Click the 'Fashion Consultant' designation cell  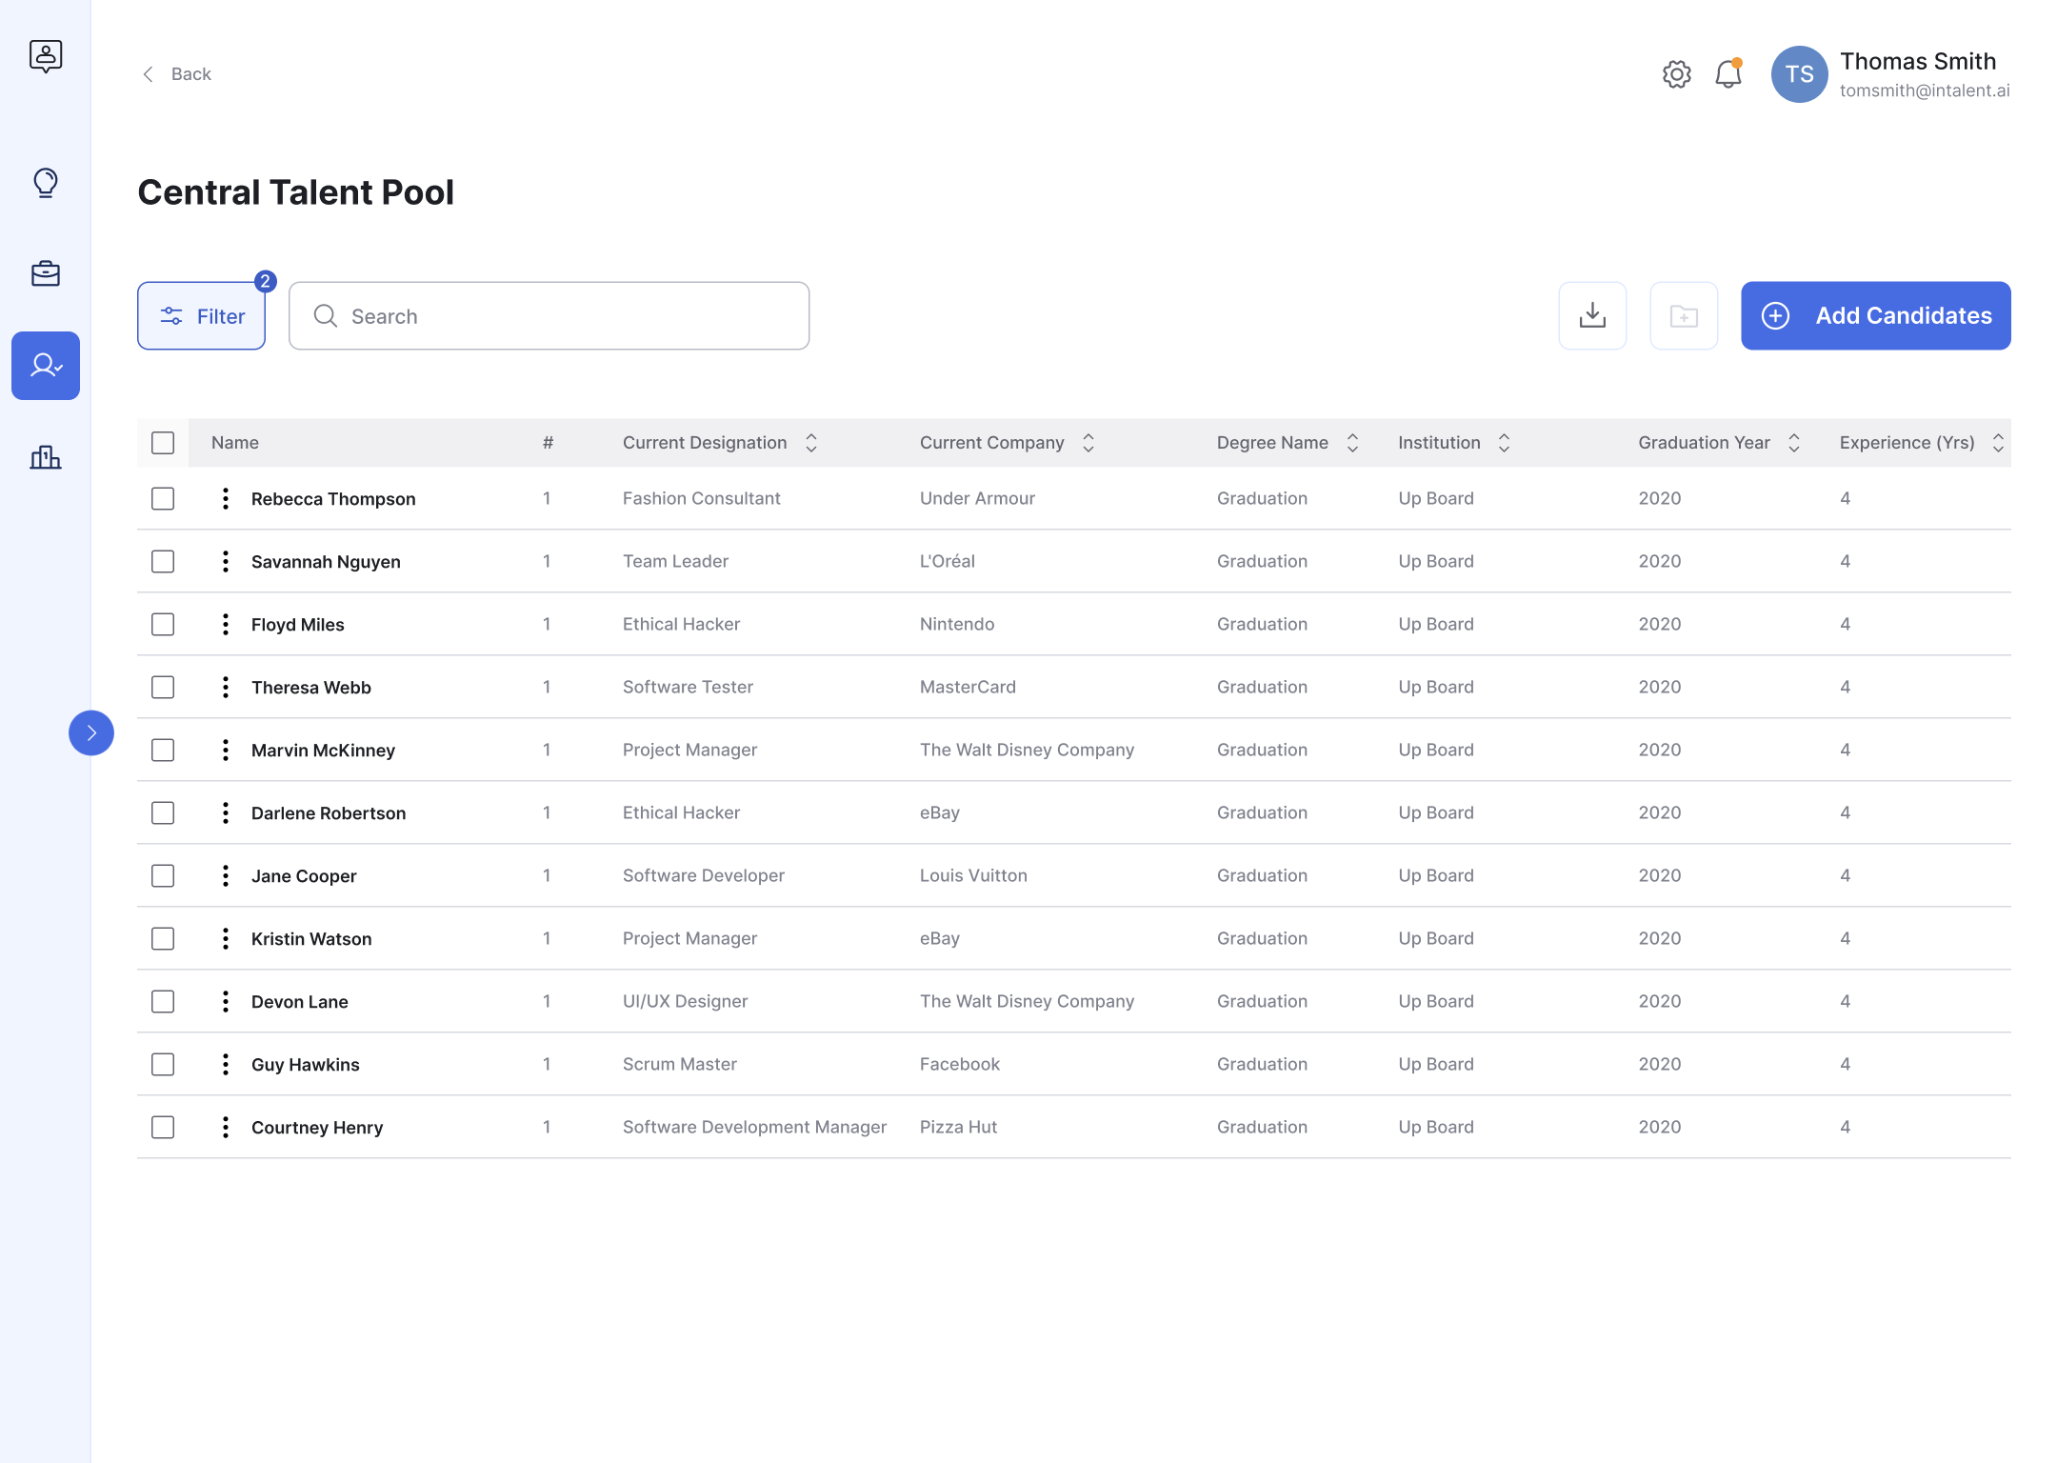tap(701, 498)
